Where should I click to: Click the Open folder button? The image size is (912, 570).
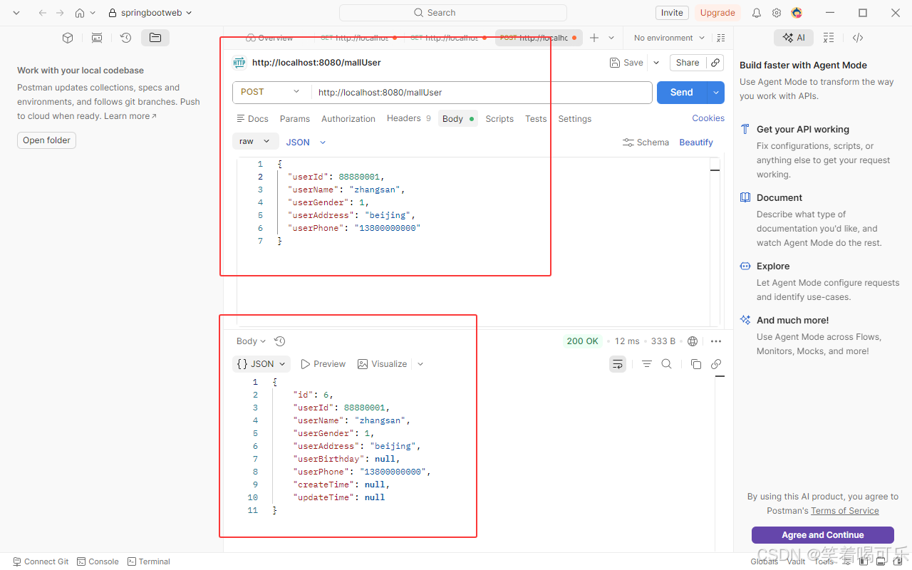(x=46, y=140)
